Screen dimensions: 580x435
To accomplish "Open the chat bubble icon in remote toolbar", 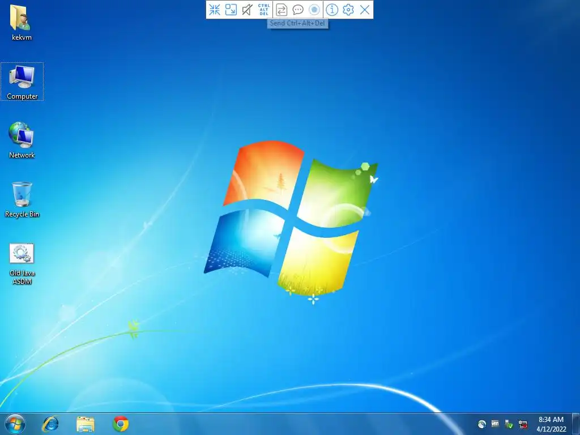I will click(298, 10).
